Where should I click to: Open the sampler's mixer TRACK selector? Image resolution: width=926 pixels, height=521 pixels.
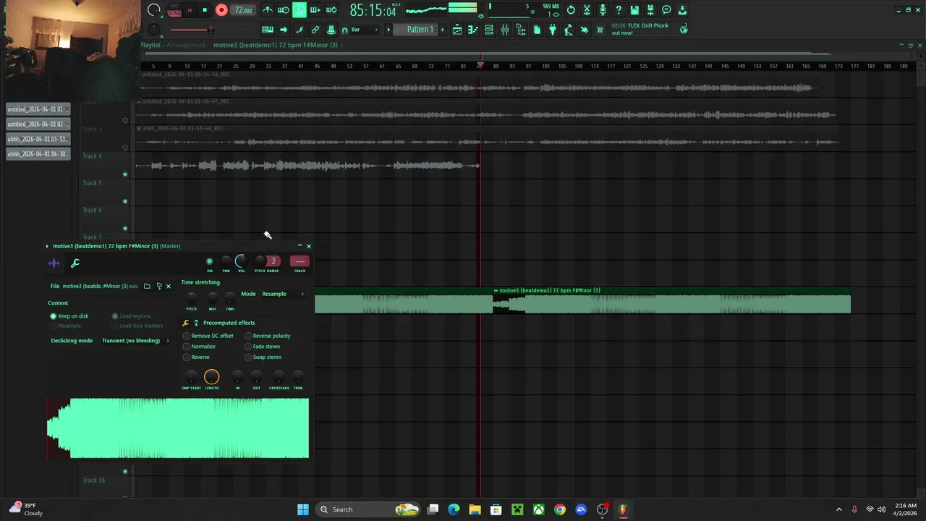click(300, 261)
